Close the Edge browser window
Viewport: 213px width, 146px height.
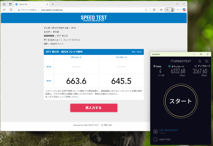[x=184, y=4]
